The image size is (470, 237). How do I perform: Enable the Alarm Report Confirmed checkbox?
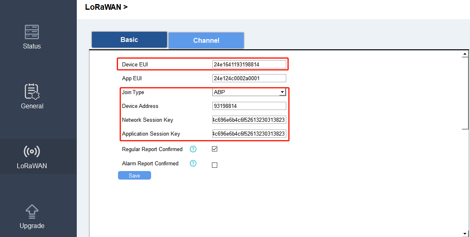(x=215, y=165)
